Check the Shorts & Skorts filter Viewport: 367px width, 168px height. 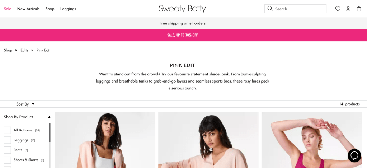(8, 160)
